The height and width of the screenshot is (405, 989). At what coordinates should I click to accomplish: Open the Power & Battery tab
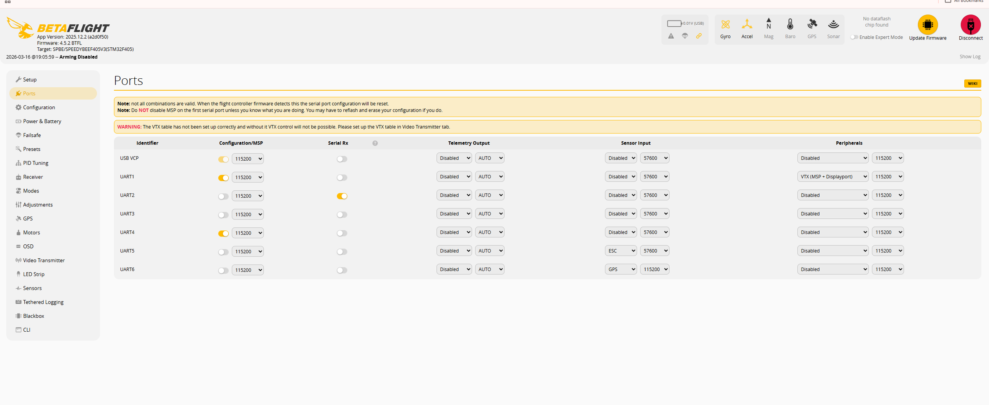[42, 122]
